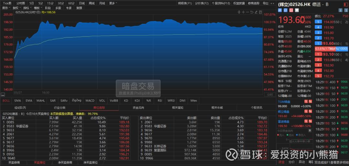Switch chart to Tick图 view
The width and height of the screenshot is (349, 166).
(x=7, y=3)
